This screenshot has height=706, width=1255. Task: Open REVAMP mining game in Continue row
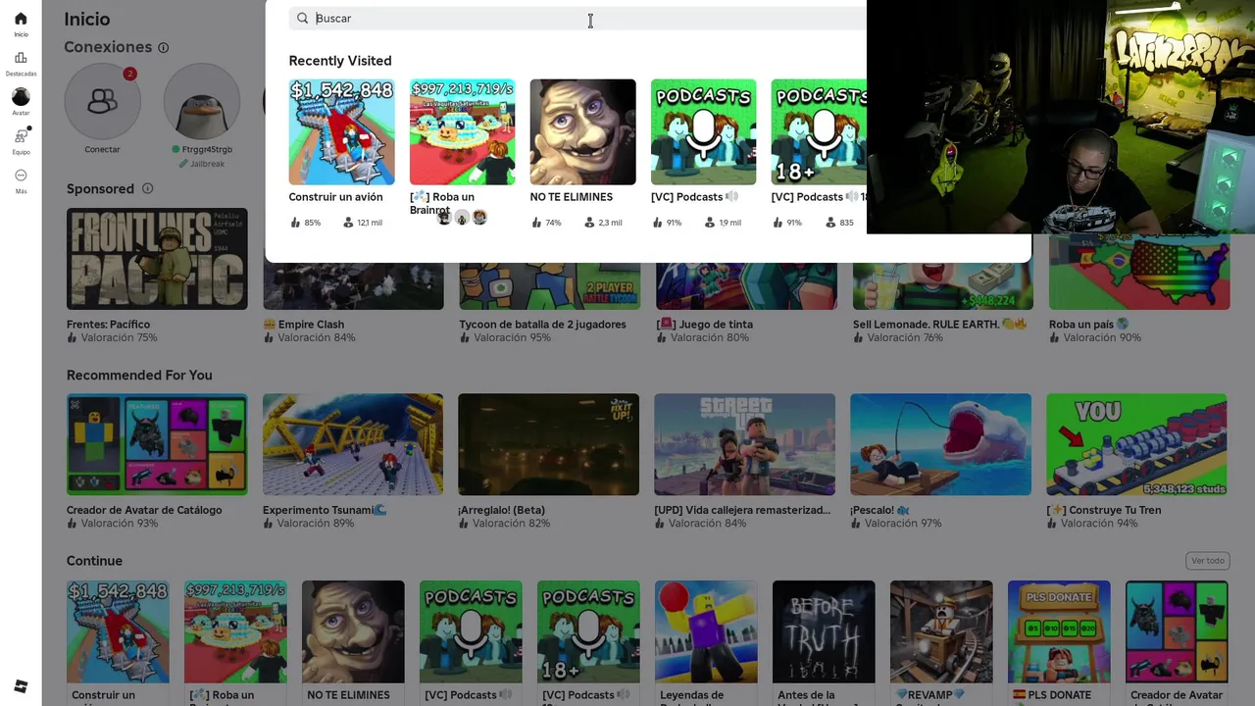tap(941, 631)
